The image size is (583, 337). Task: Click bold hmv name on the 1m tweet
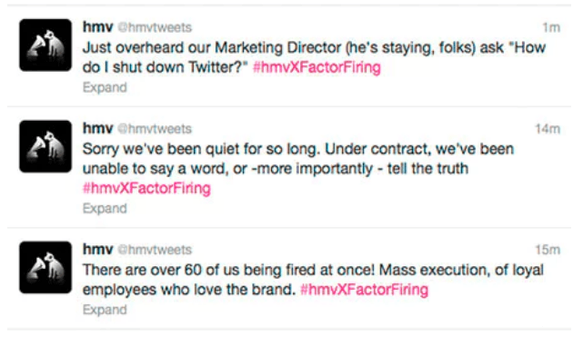(x=98, y=27)
